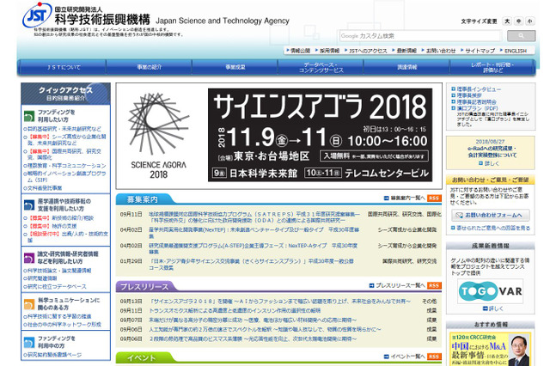Open the 09月11日 SATREPS 募集 entry
This screenshot has width=550, height=366.
254,217
